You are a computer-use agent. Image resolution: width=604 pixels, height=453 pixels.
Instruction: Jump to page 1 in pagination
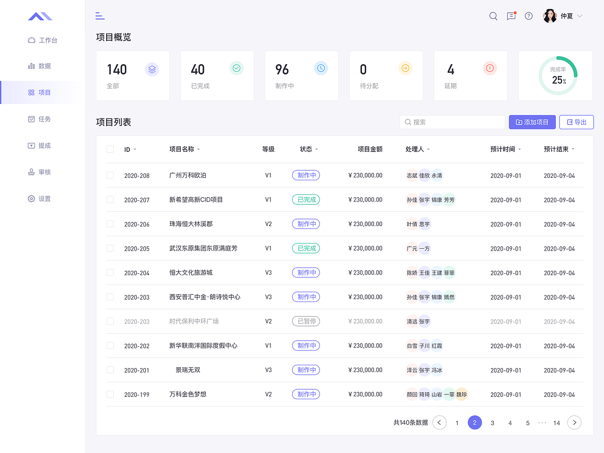(457, 423)
